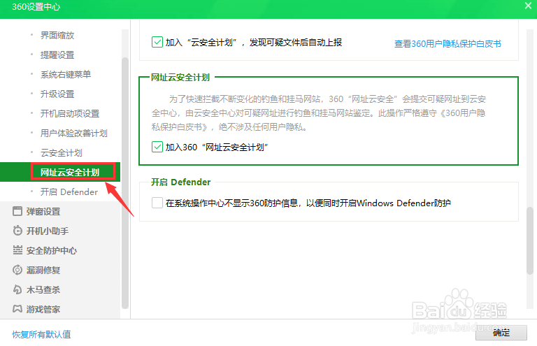This screenshot has height=346, width=537.
Task: Click the sidebar vertical scrollbar
Action: pos(125,183)
